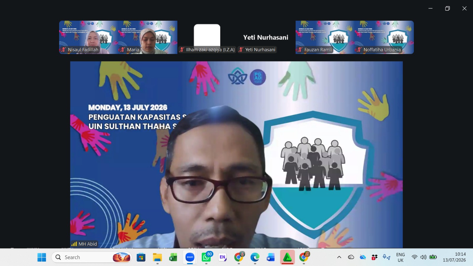The image size is (473, 266).
Task: Click muted mic icon beside Ilham zaki
Action: (182, 50)
